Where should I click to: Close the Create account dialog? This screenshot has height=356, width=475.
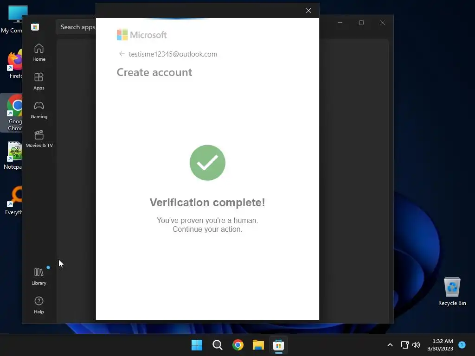pyautogui.click(x=308, y=11)
